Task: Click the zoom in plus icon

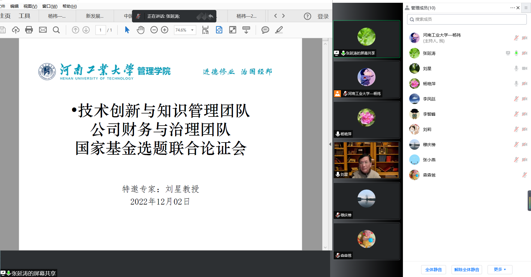Action: [x=165, y=30]
